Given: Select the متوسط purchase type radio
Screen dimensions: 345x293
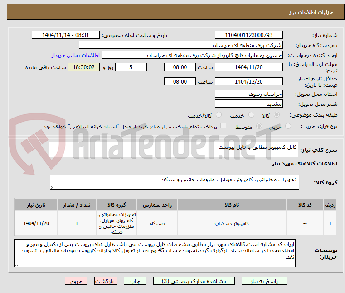Looking at the screenshot, I should [259, 126].
